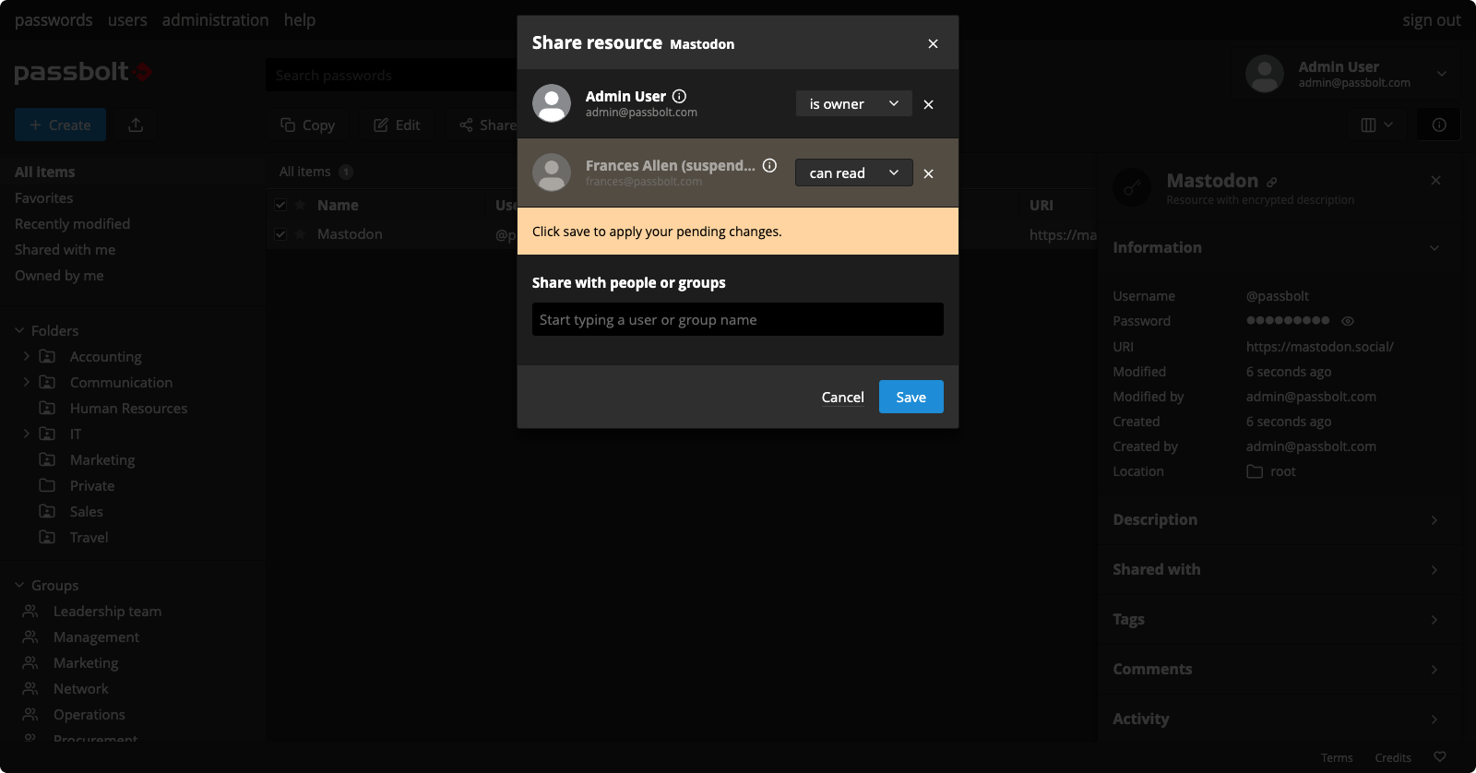
Task: Expand the IT folder
Action: coord(26,434)
